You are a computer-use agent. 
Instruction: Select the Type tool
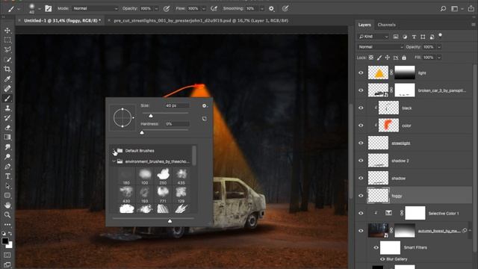click(7, 176)
